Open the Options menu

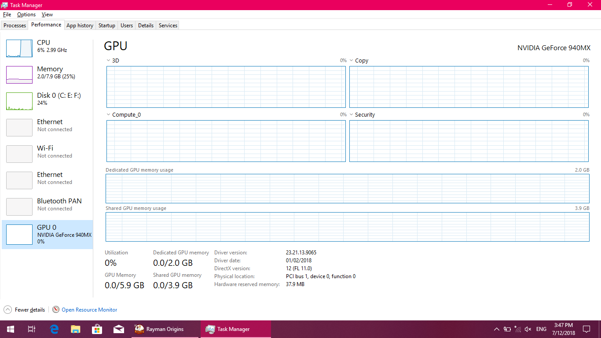click(26, 15)
